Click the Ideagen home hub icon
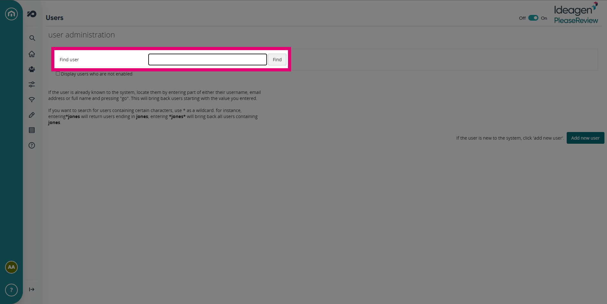 (11, 14)
